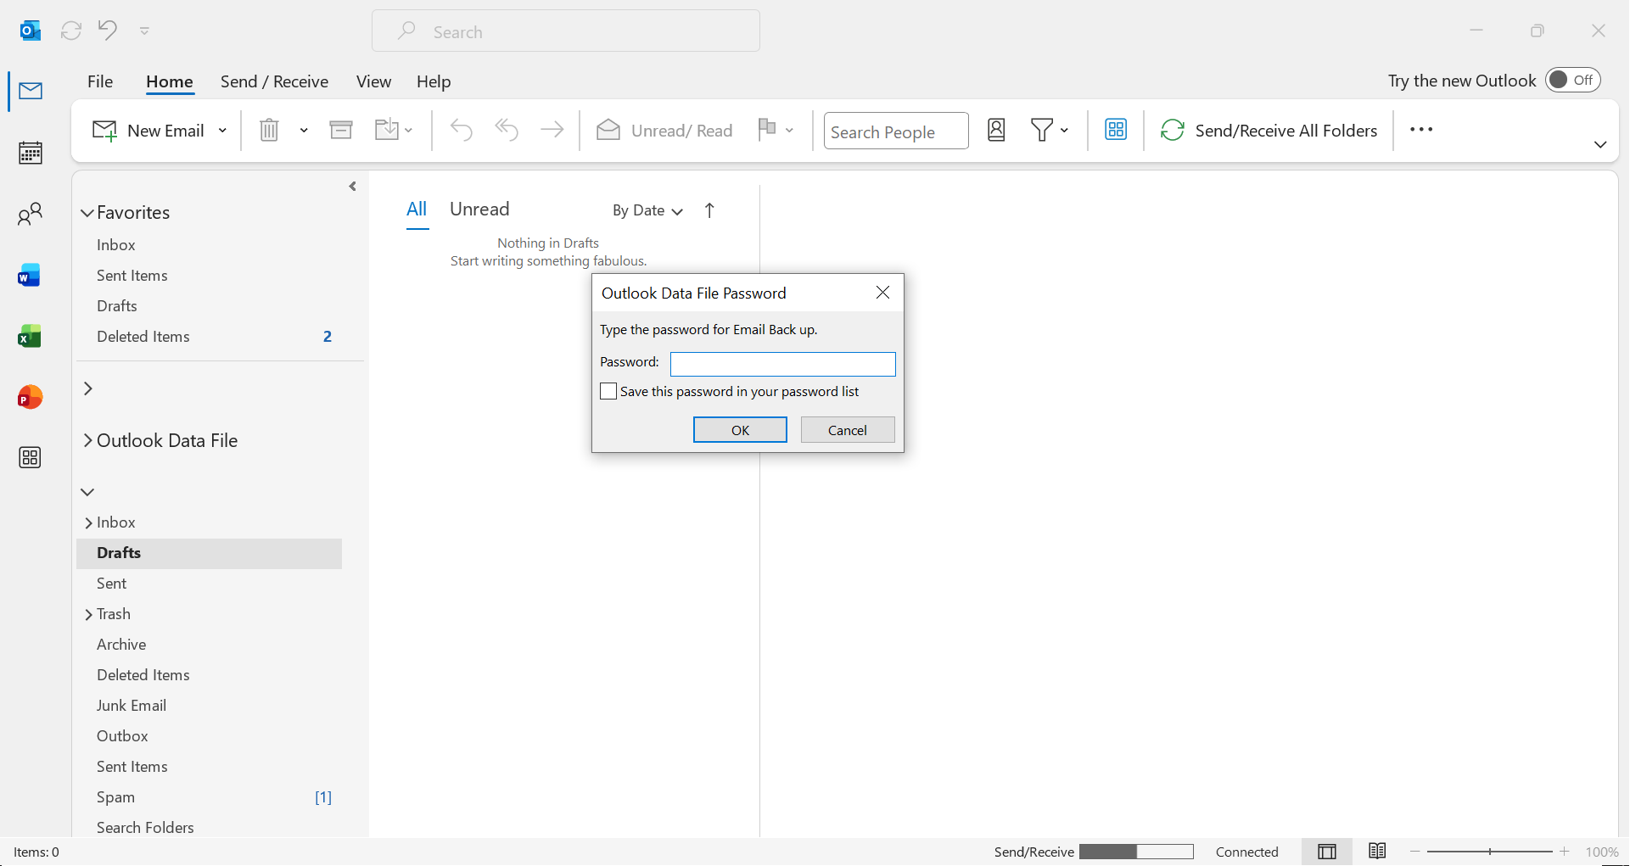The height and width of the screenshot is (866, 1630).
Task: Click the Reply All icon
Action: (x=507, y=130)
